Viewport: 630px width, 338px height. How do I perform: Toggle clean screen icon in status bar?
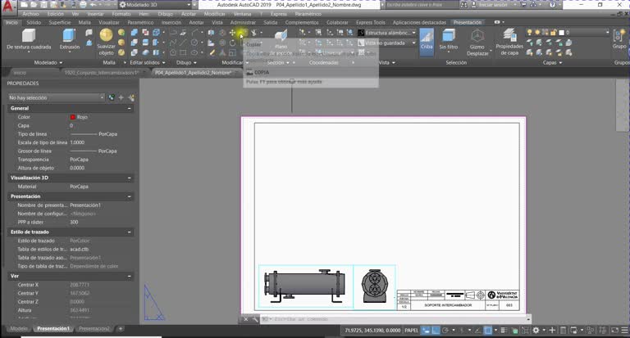coord(614,331)
